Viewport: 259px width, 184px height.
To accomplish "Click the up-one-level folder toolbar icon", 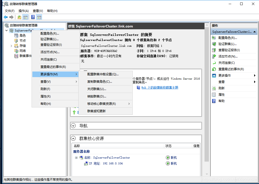I will pyautogui.click(x=19, y=17).
